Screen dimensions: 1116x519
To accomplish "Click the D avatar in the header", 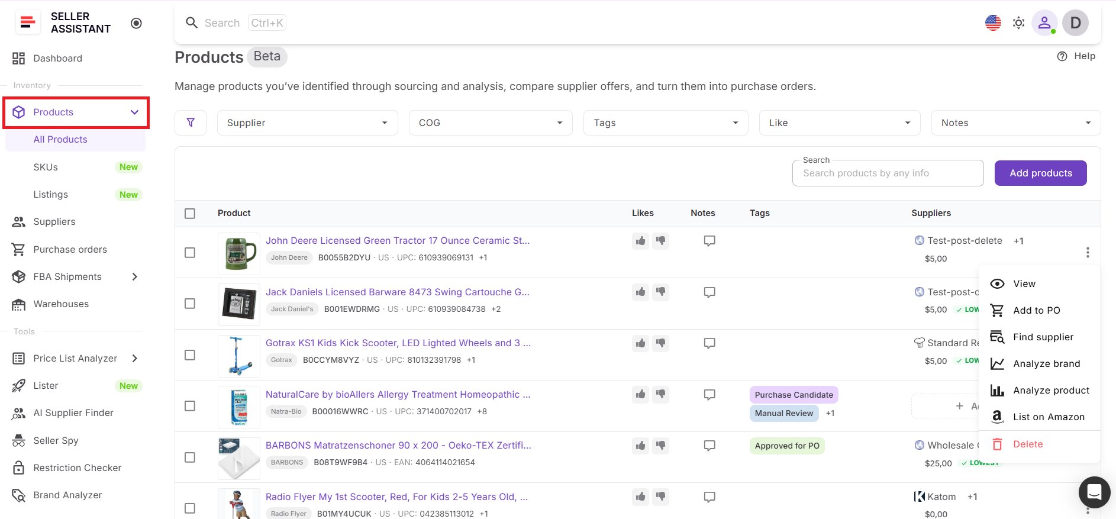I will (x=1075, y=23).
